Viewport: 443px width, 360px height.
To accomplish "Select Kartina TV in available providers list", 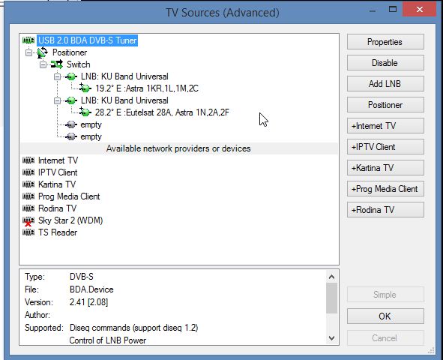I will click(57, 184).
